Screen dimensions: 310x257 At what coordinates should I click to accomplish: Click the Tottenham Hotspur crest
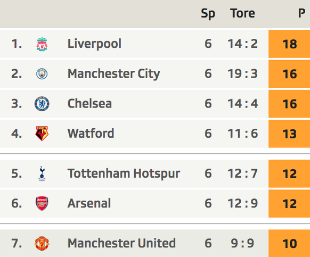pyautogui.click(x=42, y=173)
